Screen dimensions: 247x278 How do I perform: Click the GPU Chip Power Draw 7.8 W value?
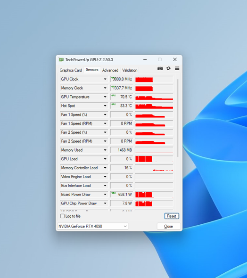[122, 203]
